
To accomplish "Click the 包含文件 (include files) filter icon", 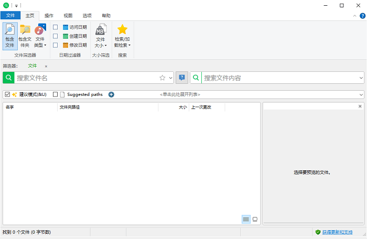I will click(x=10, y=35).
